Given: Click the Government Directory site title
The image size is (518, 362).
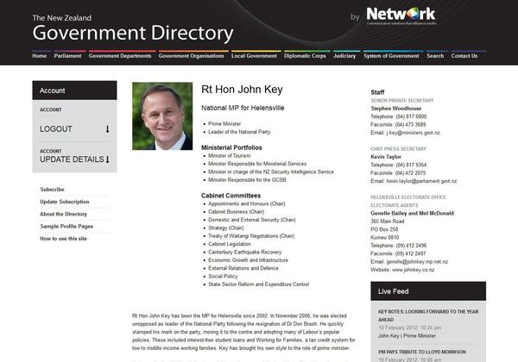Looking at the screenshot, I should (x=133, y=33).
